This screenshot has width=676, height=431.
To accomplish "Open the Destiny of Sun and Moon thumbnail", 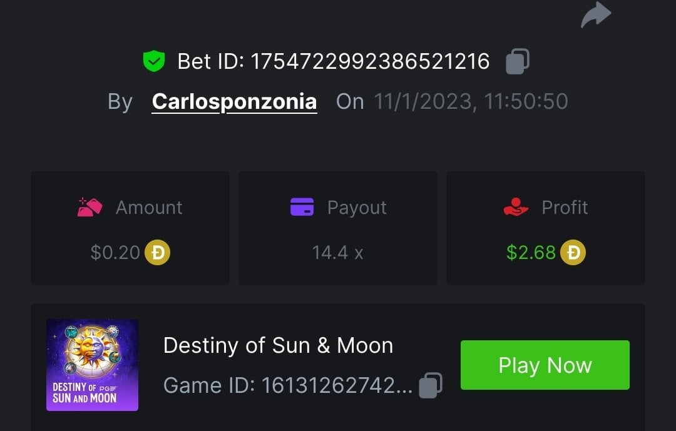I will 92,365.
